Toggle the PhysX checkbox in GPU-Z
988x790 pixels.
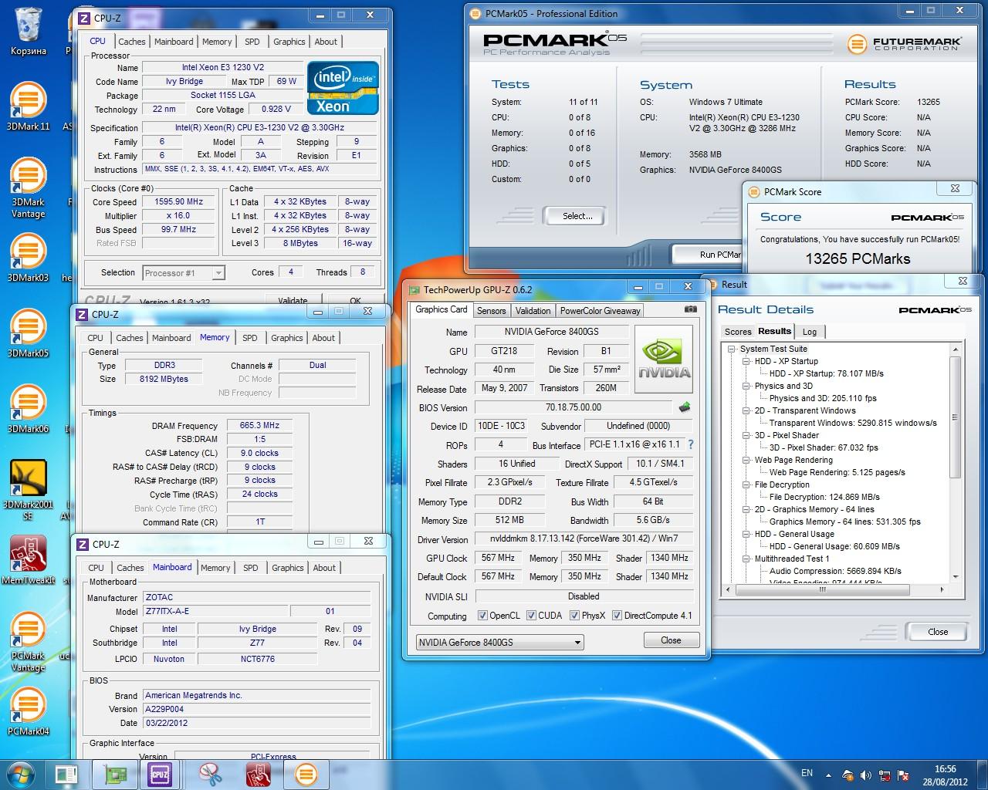coord(574,616)
